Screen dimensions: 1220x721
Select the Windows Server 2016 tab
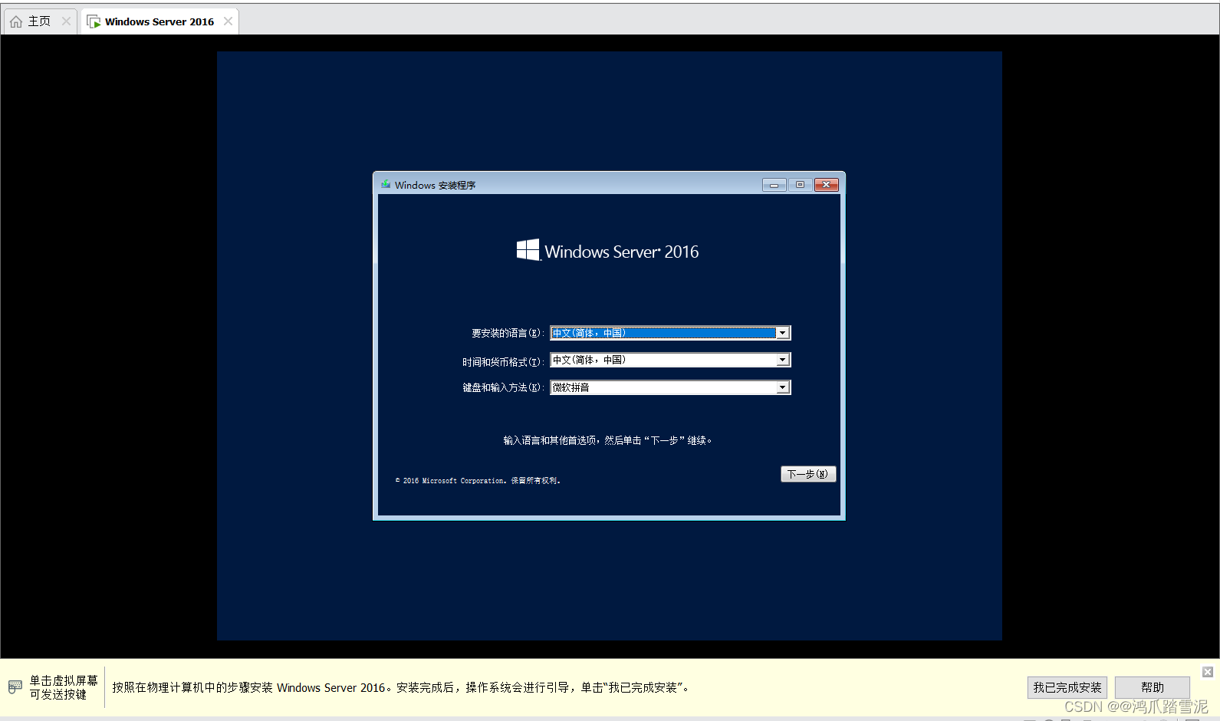(159, 21)
